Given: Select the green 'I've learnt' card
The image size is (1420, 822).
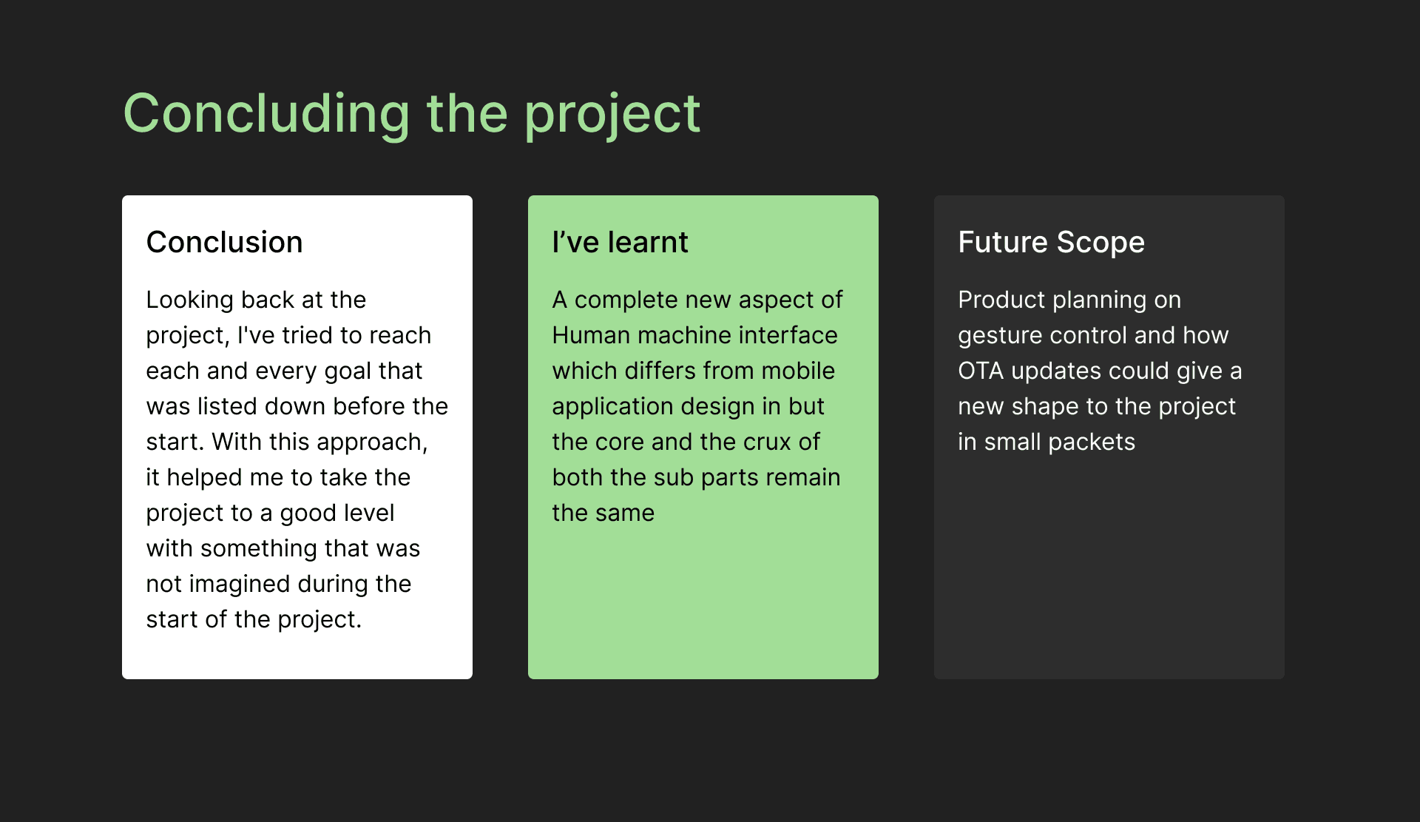Looking at the screenshot, I should point(703,437).
